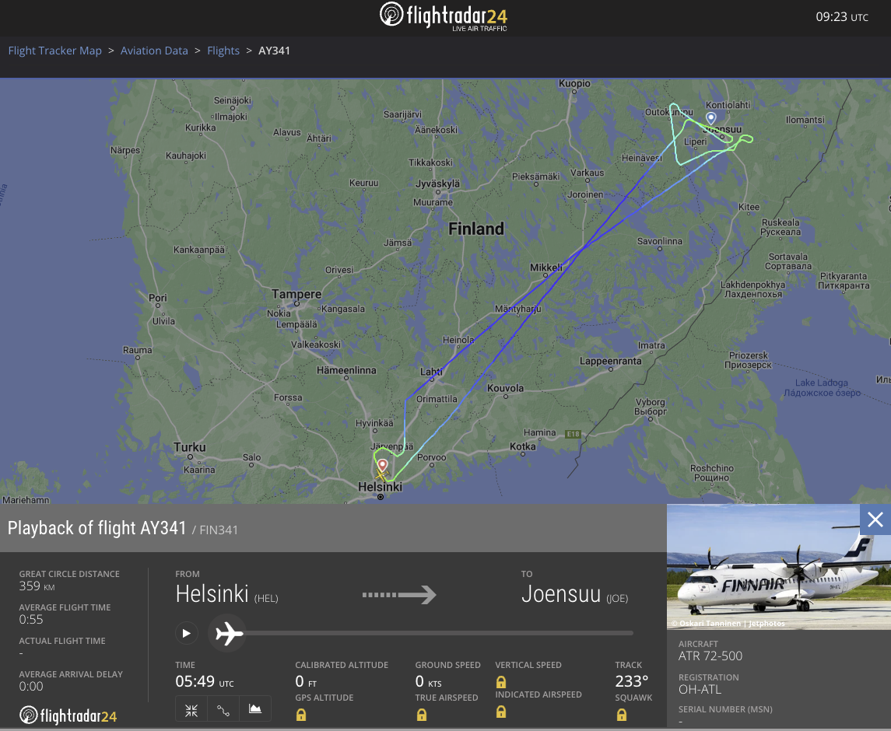Screen dimensions: 891x731
Task: Click the Playback of flight AY341 heading
Action: tap(96, 528)
